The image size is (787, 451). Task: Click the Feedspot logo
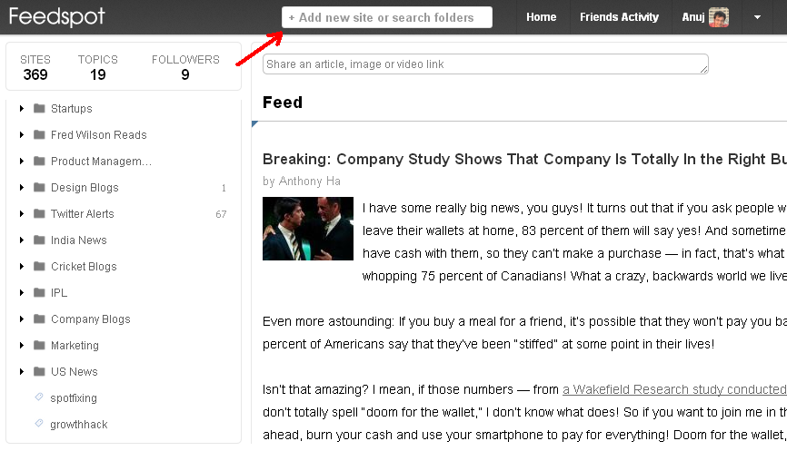click(55, 17)
